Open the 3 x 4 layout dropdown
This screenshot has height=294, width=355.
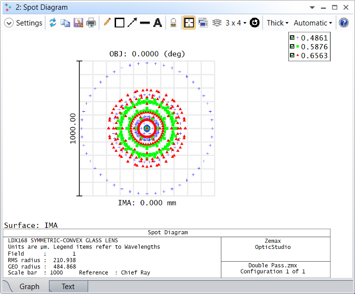(x=236, y=23)
